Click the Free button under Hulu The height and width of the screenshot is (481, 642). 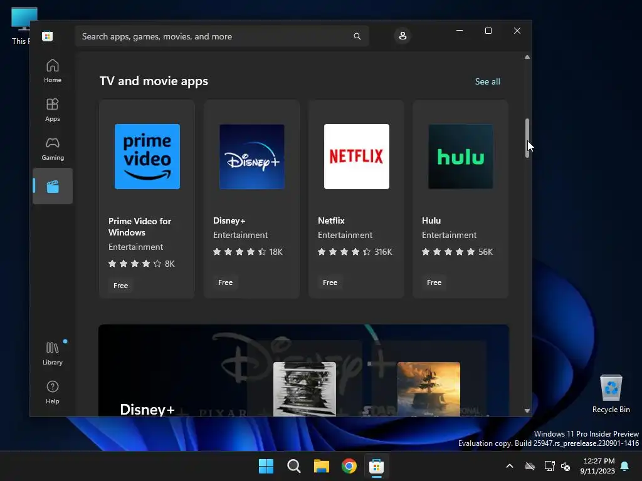[434, 282]
